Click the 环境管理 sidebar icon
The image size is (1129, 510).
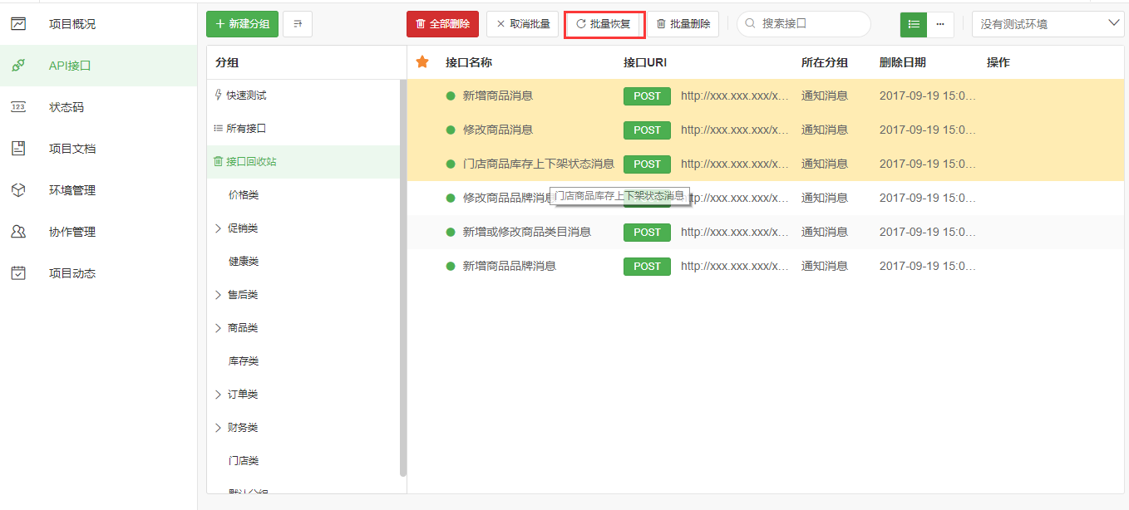click(x=18, y=189)
